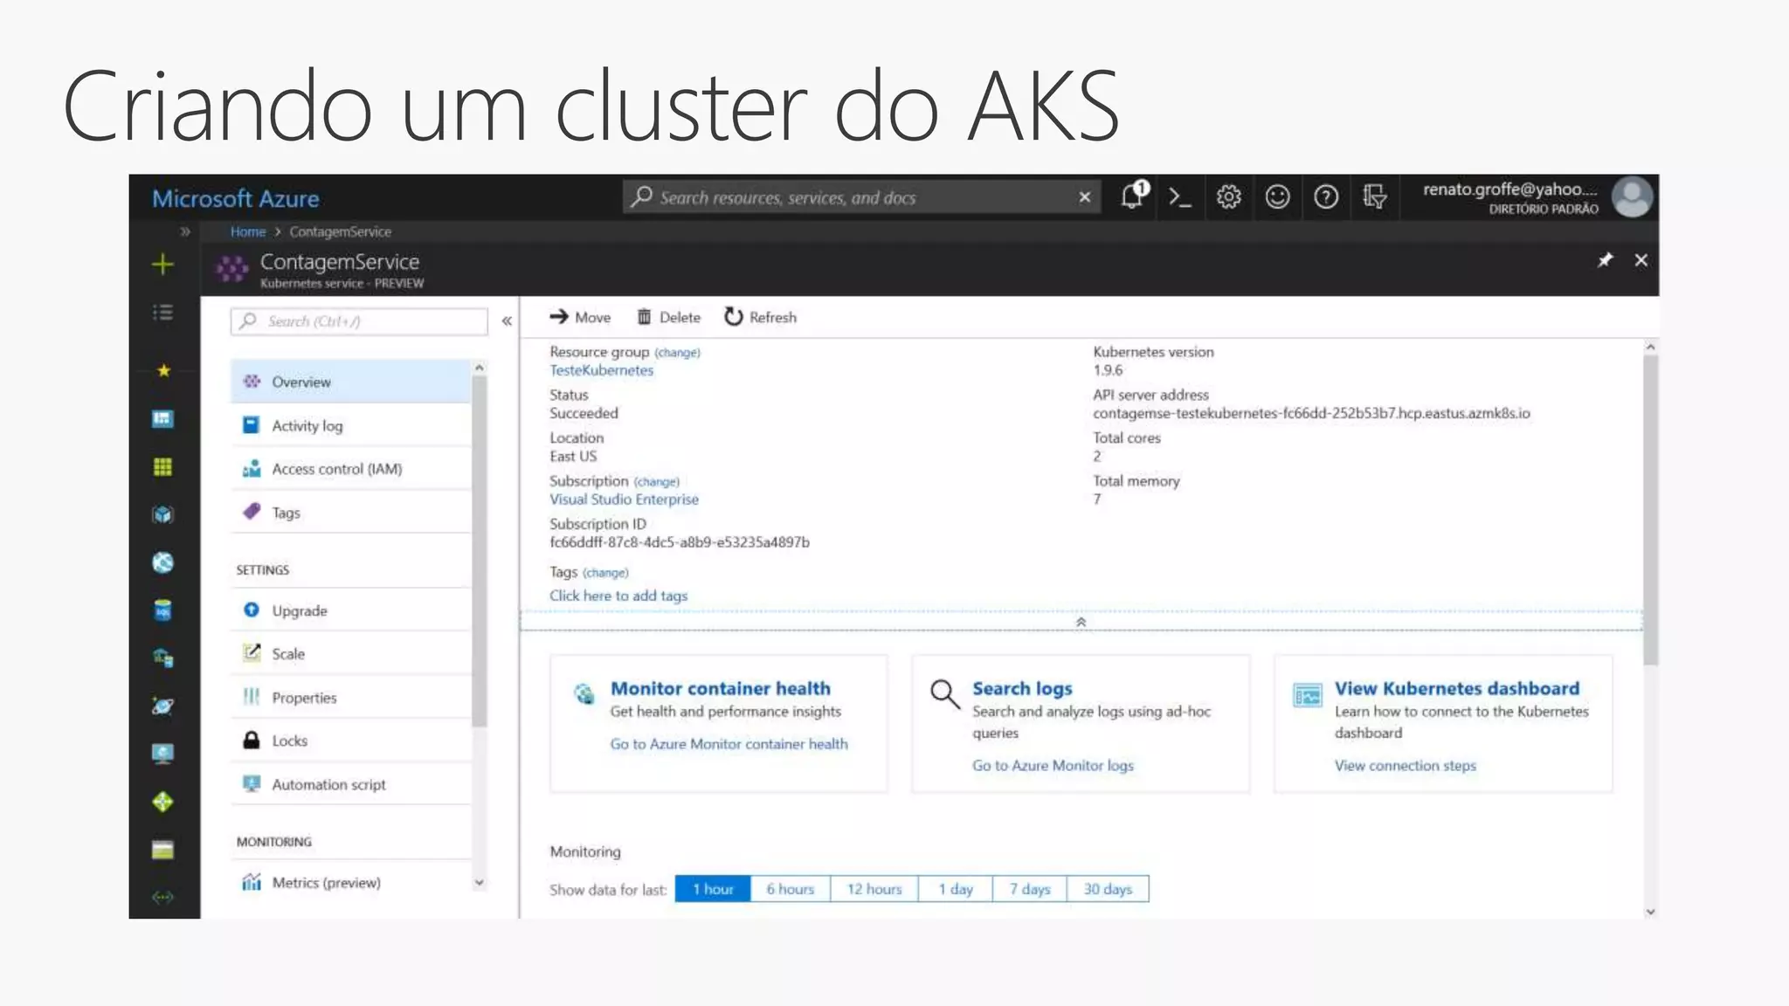Open the storage accounts icon in the sidebar

click(x=162, y=850)
